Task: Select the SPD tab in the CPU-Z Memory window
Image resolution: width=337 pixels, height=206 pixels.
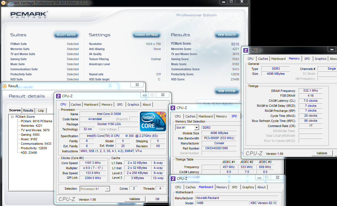Action: (307, 59)
